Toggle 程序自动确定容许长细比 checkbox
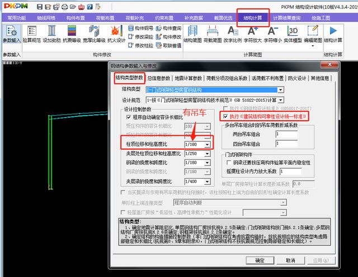 [x=129, y=117]
